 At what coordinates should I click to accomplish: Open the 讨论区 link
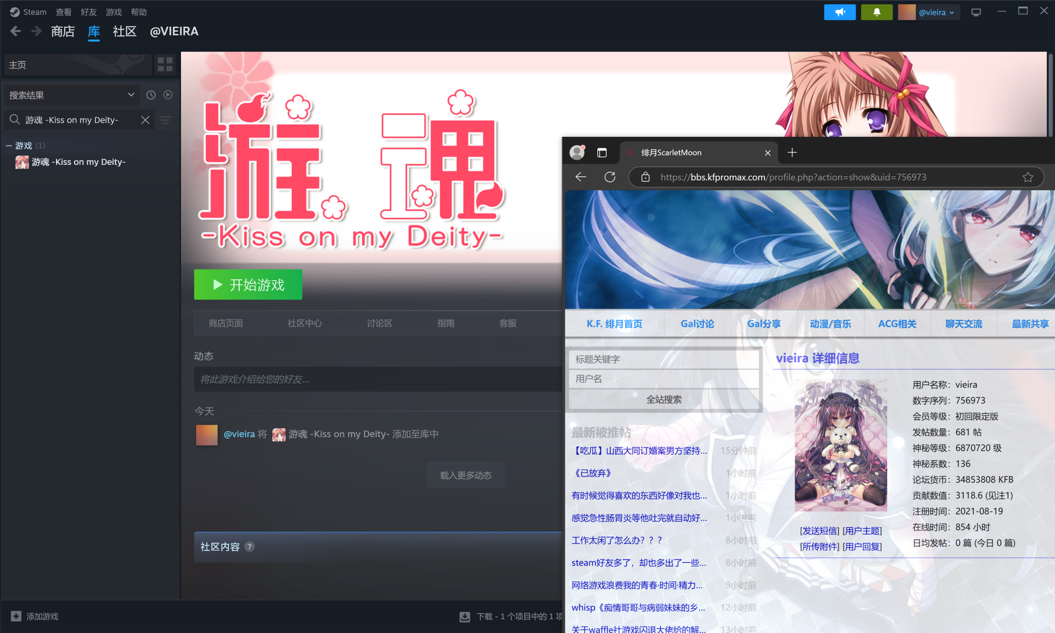tap(380, 323)
